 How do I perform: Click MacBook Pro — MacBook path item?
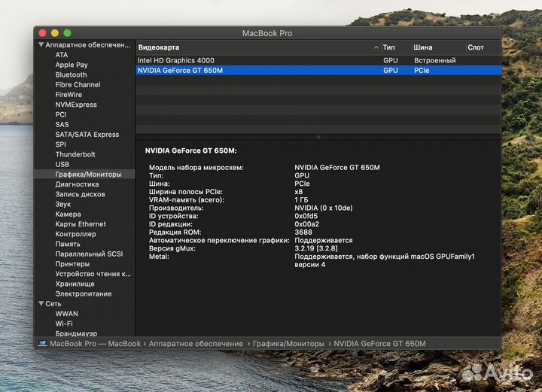tap(95, 344)
